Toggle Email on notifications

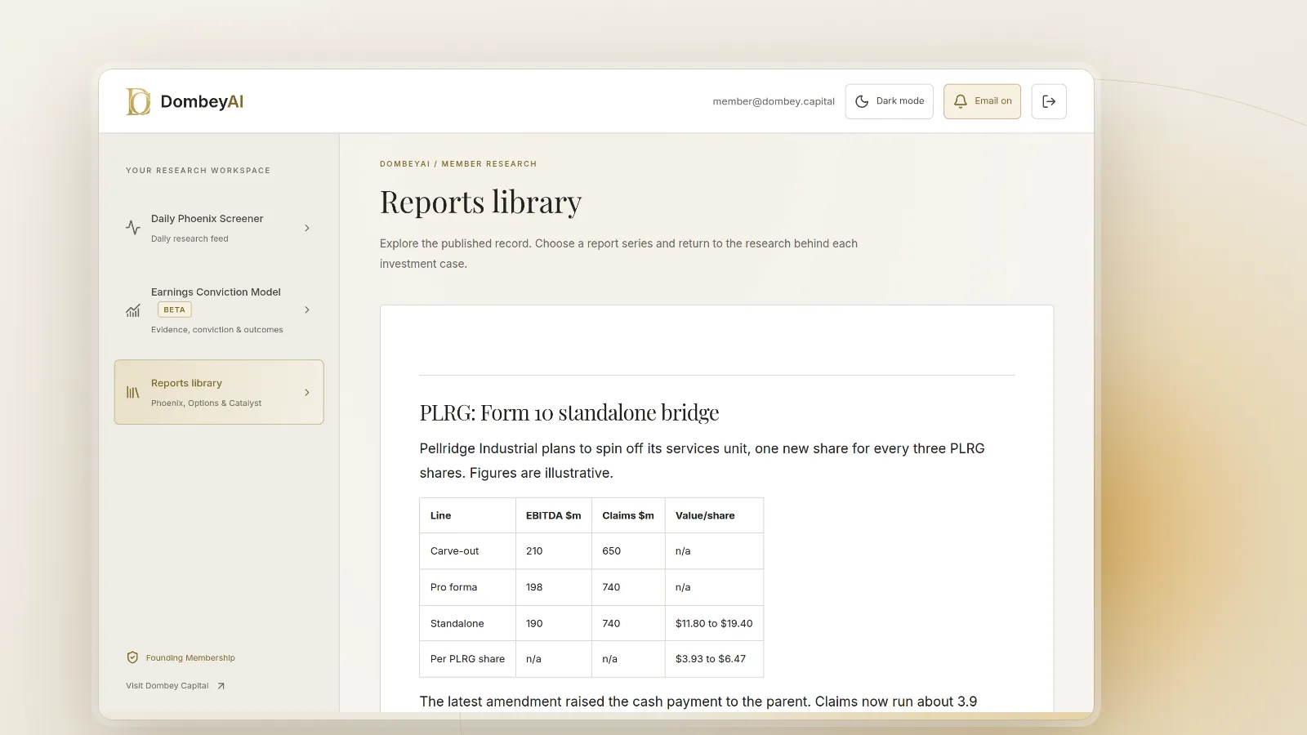point(982,101)
